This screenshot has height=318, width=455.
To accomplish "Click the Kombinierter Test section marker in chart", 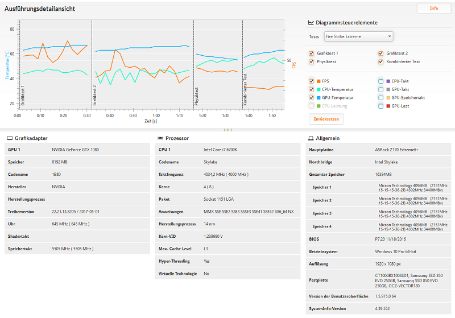I will point(245,90).
